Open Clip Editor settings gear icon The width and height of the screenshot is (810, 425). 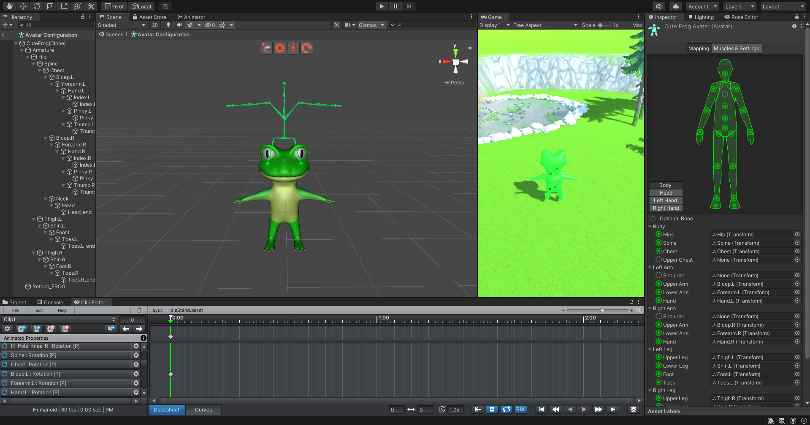pos(7,328)
